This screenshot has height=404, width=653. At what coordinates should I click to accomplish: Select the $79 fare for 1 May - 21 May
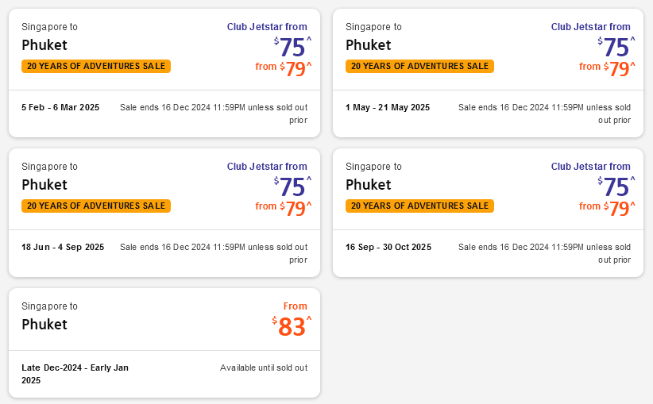(x=619, y=69)
